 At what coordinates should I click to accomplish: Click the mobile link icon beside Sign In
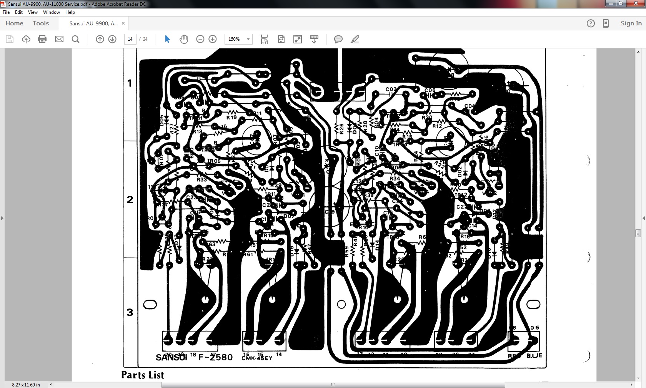(606, 23)
